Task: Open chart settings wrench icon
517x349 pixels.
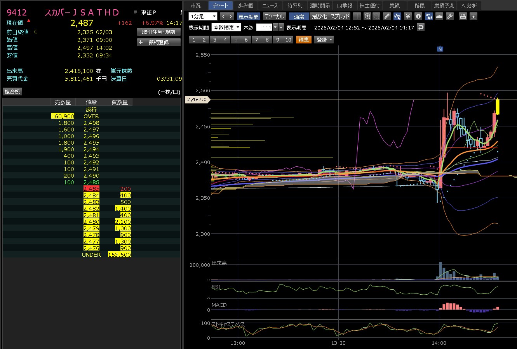Action: 450,16
